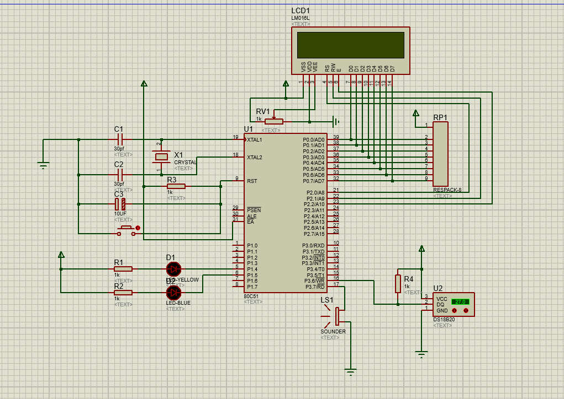Select the ground symbol left of C1
Image resolution: width=564 pixels, height=399 pixels.
43,166
